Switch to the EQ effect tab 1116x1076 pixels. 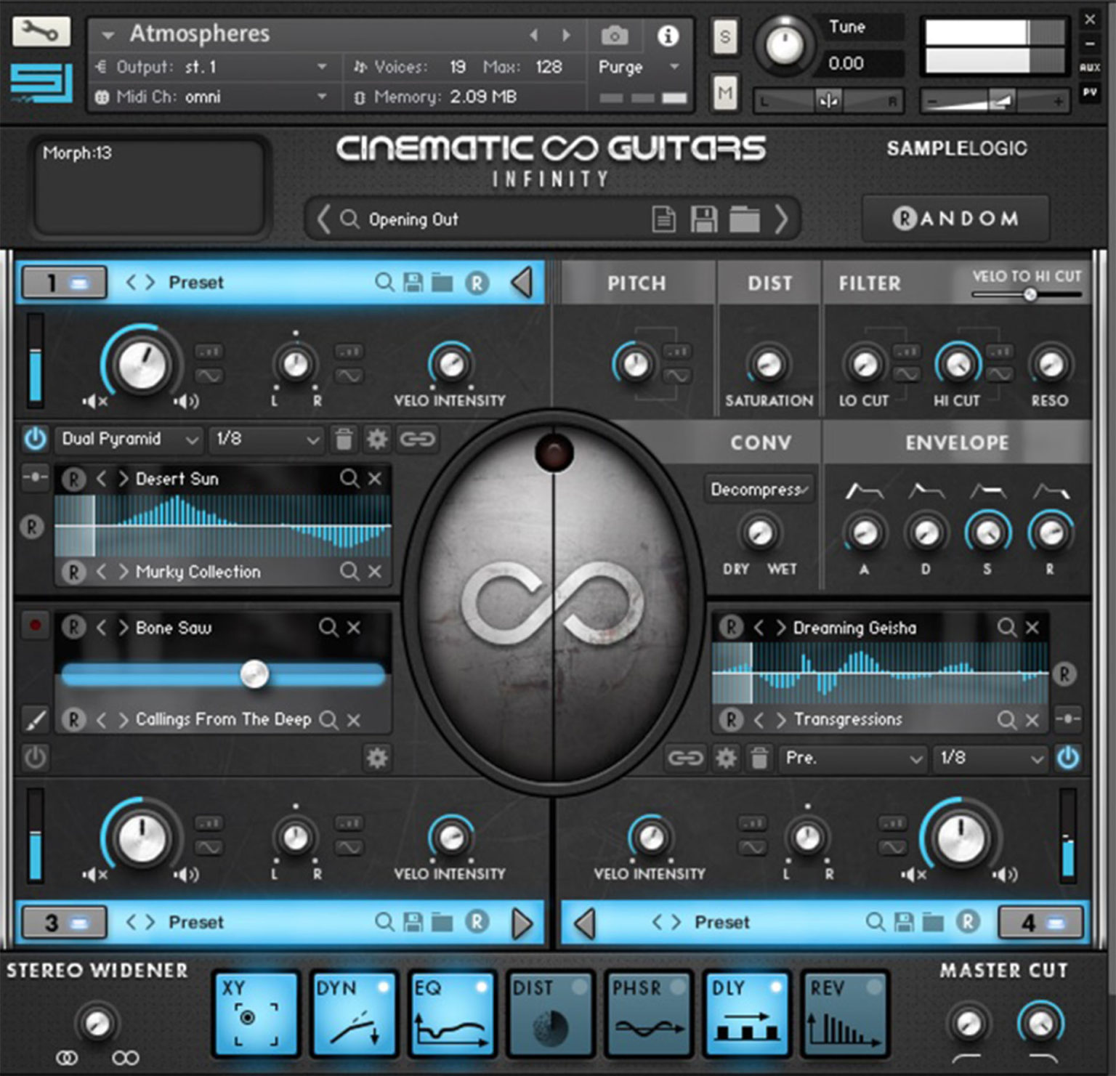tap(451, 1013)
